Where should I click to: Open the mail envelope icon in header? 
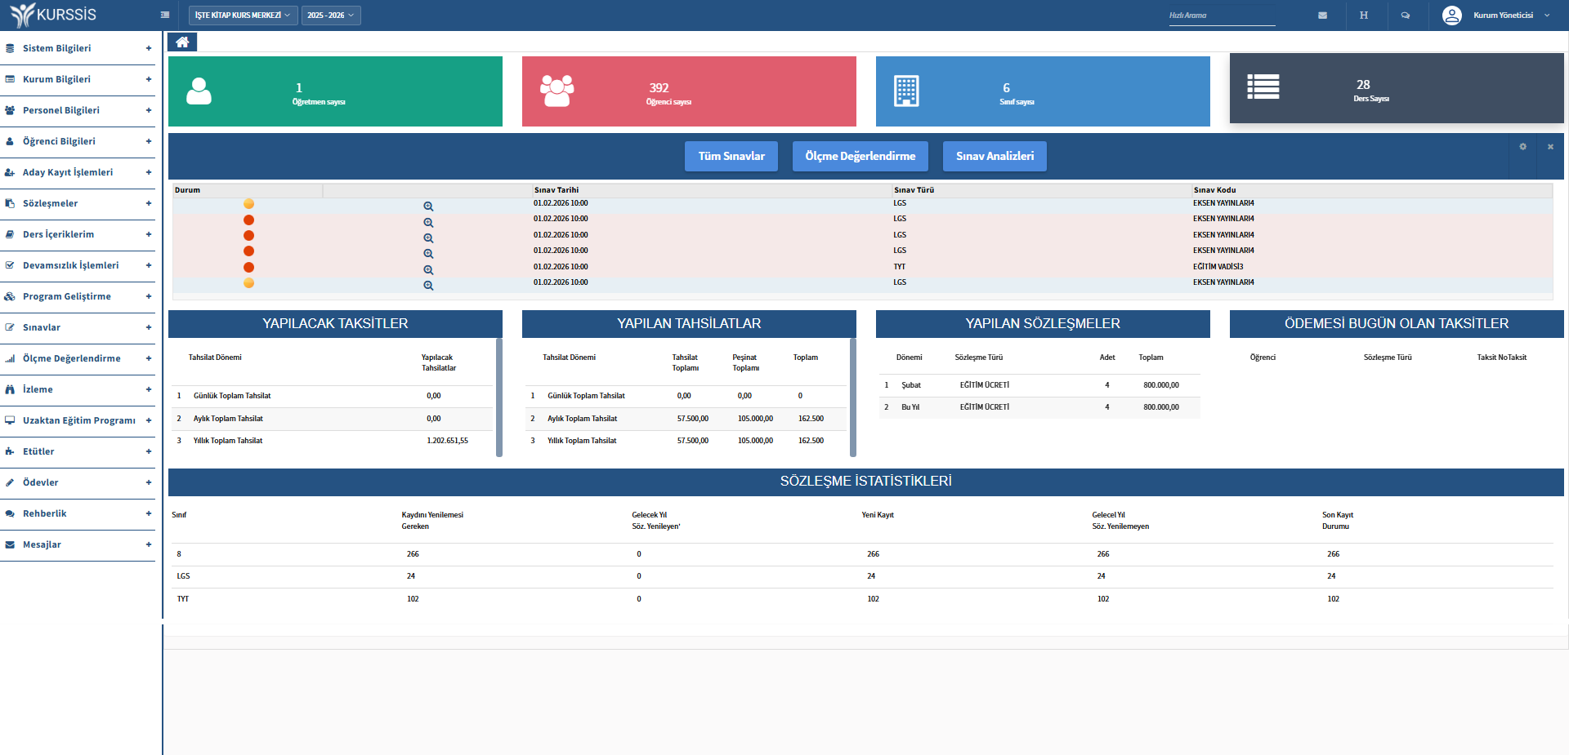coord(1322,16)
